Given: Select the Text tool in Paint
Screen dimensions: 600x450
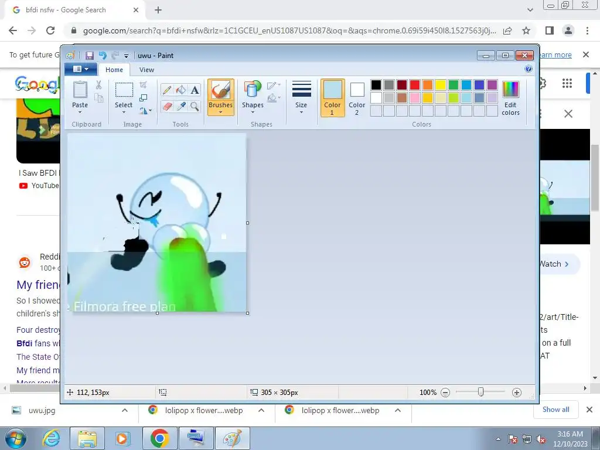Looking at the screenshot, I should (195, 90).
